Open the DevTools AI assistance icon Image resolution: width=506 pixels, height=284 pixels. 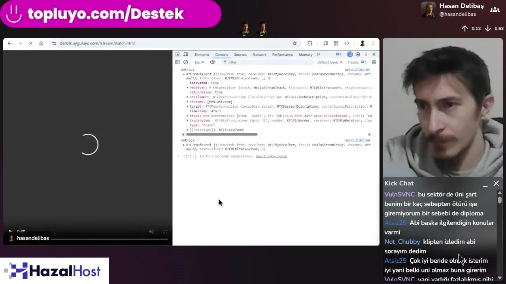(x=350, y=54)
